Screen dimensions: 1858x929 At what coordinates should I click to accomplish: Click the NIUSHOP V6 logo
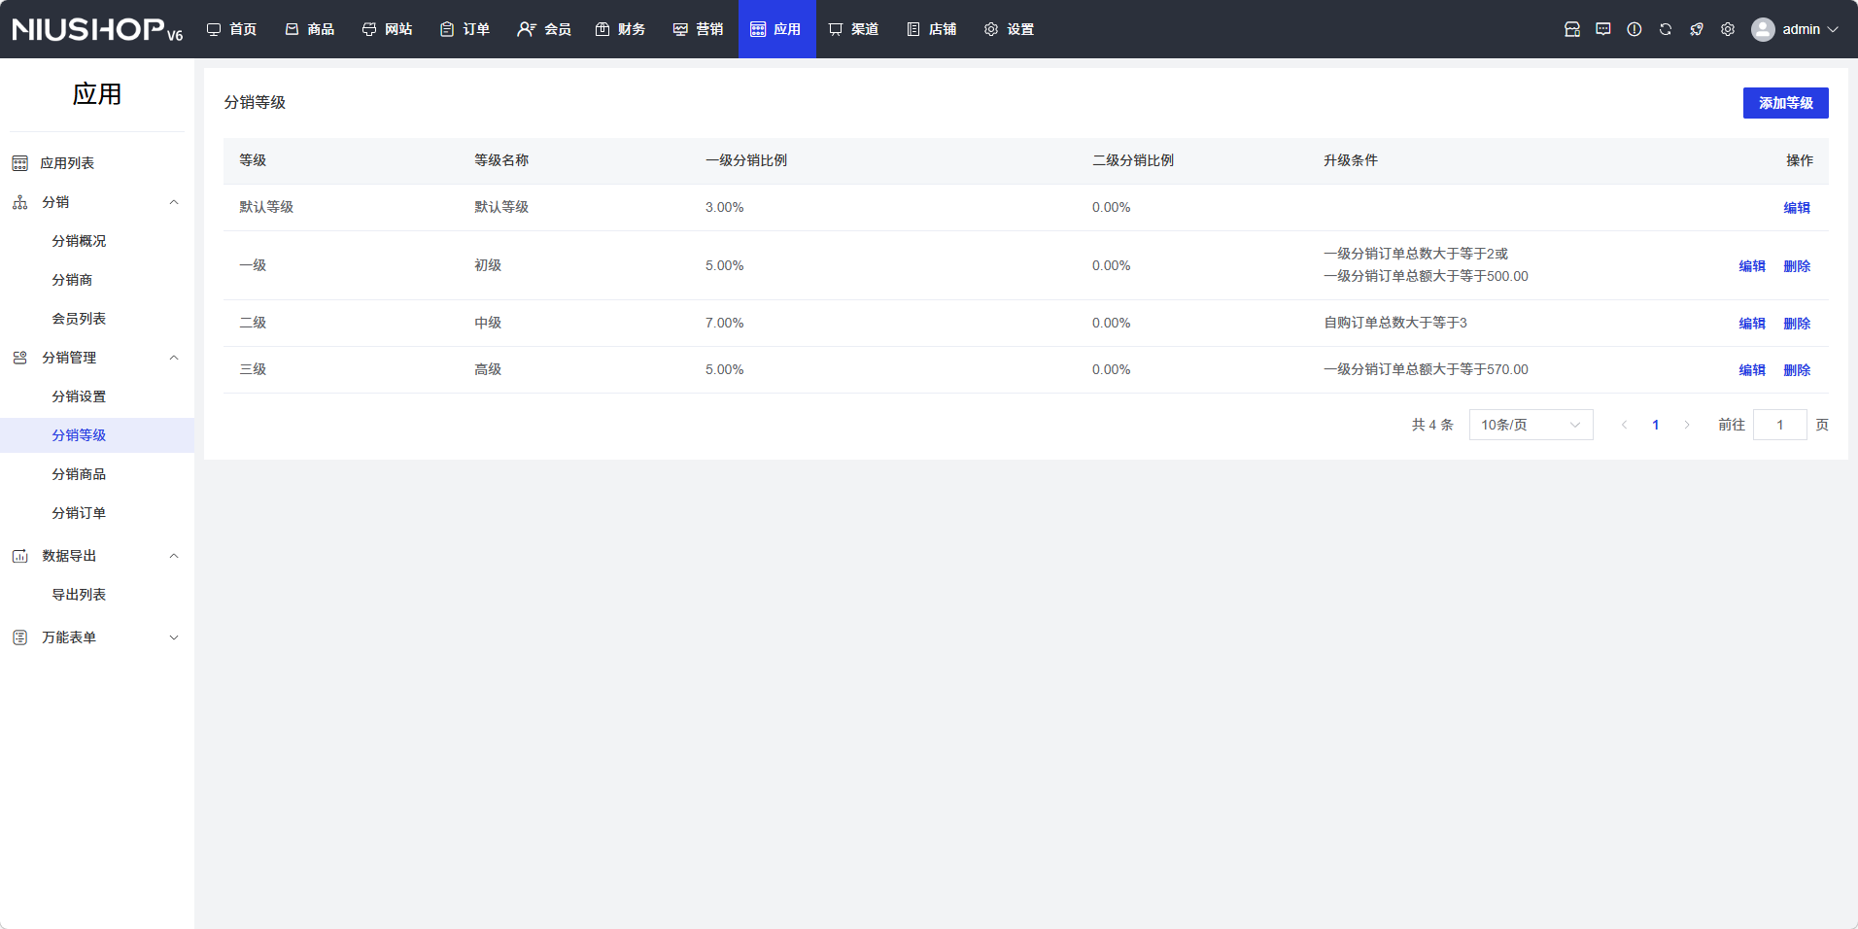pyautogui.click(x=97, y=29)
